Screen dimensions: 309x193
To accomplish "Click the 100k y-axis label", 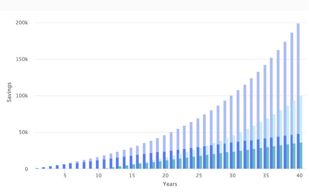I will pos(22,96).
